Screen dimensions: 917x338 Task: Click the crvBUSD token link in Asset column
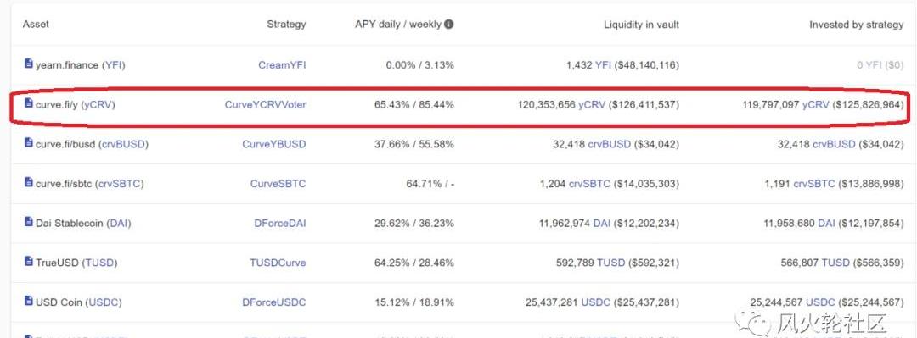[123, 144]
